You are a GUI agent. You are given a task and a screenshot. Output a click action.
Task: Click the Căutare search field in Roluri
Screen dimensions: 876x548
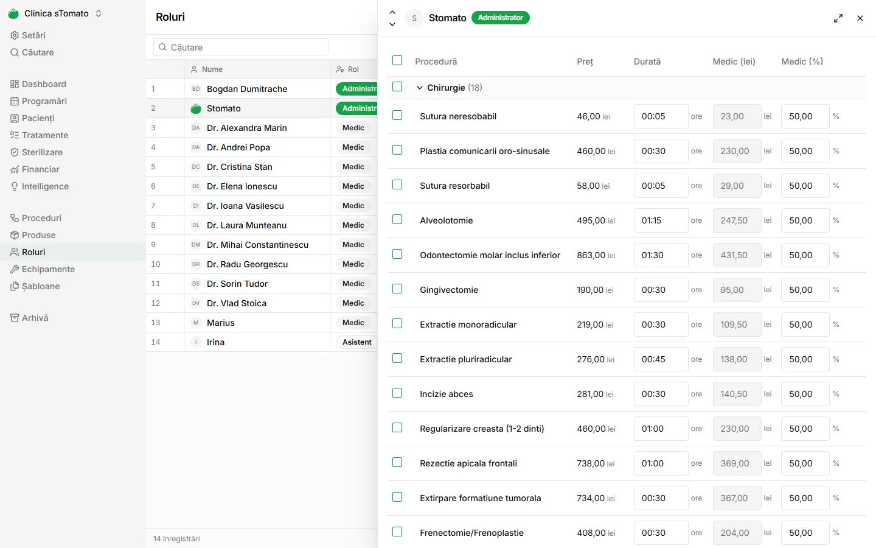[x=241, y=47]
